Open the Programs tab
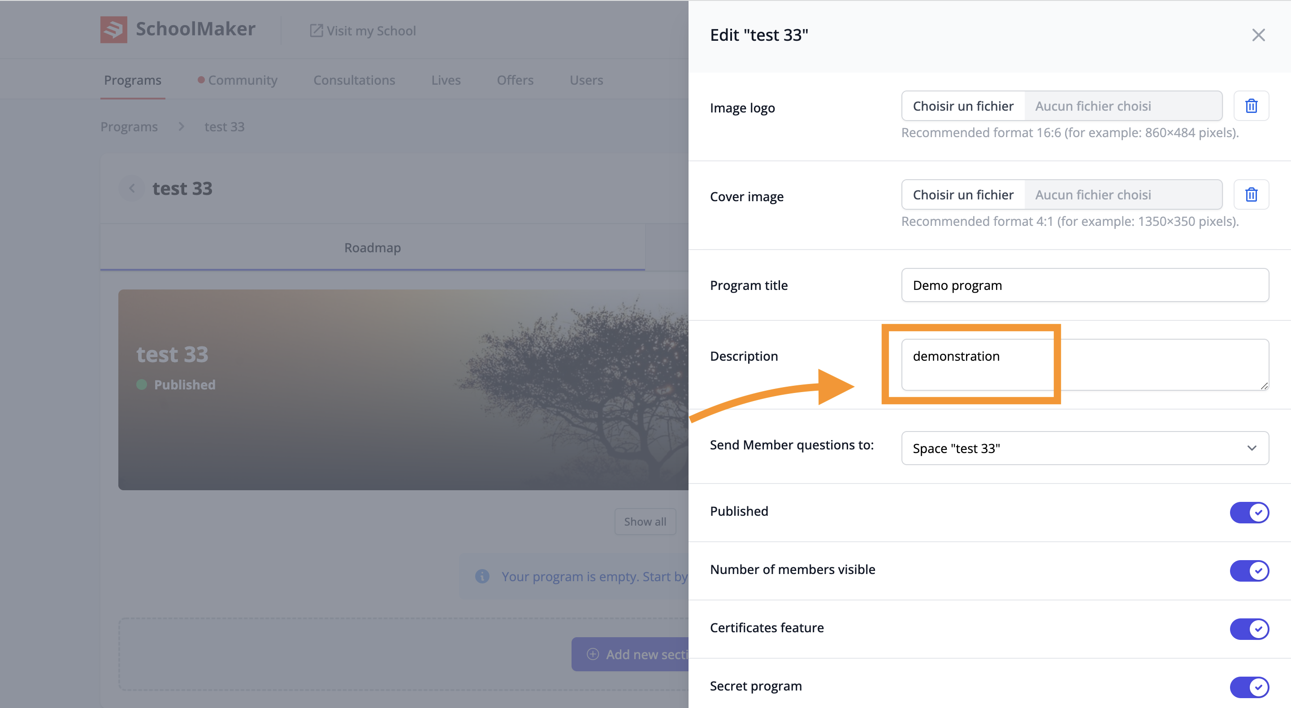Image resolution: width=1291 pixels, height=708 pixels. tap(133, 80)
